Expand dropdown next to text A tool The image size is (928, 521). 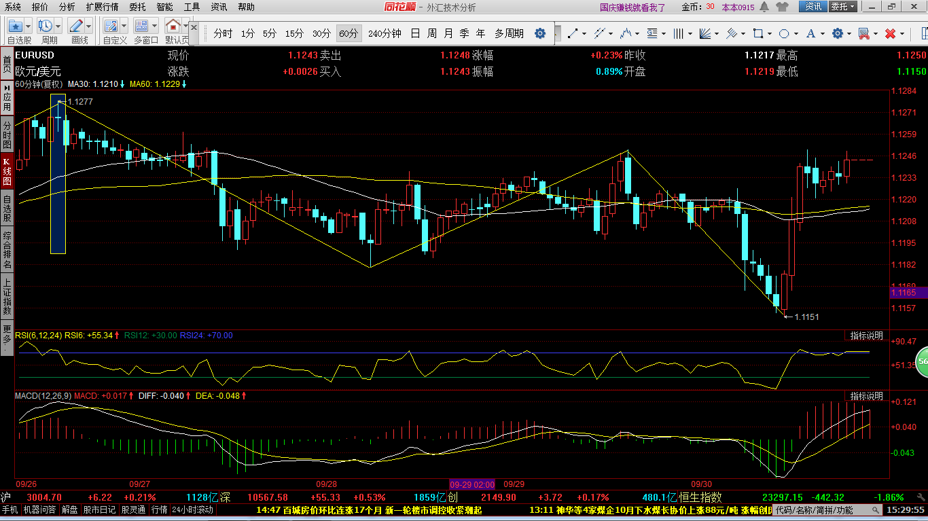point(822,33)
